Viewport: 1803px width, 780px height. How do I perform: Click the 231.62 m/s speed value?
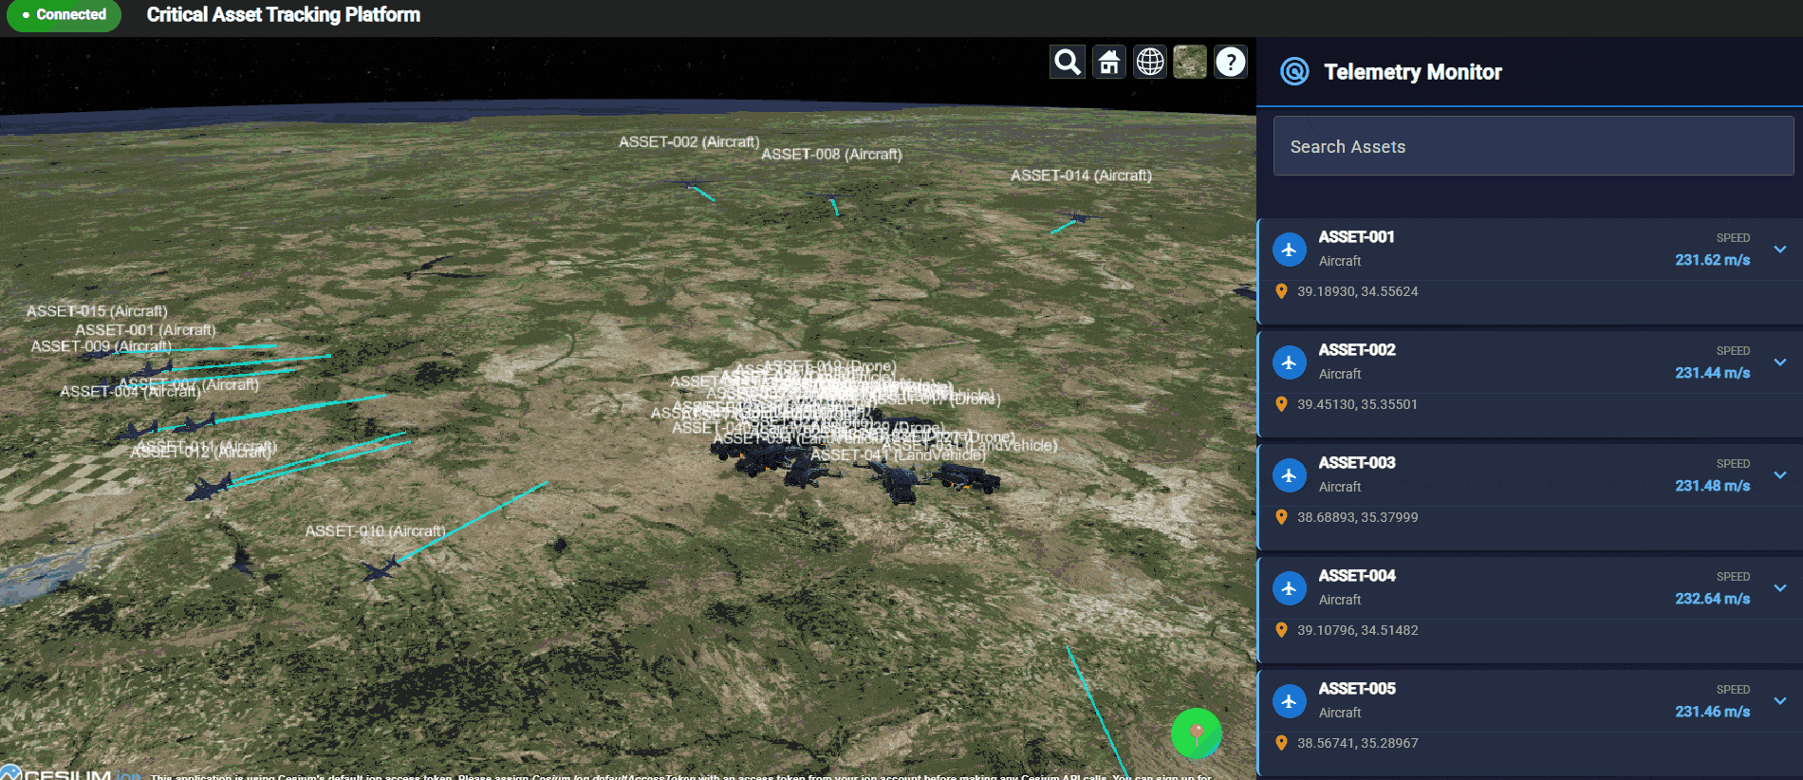(1713, 260)
